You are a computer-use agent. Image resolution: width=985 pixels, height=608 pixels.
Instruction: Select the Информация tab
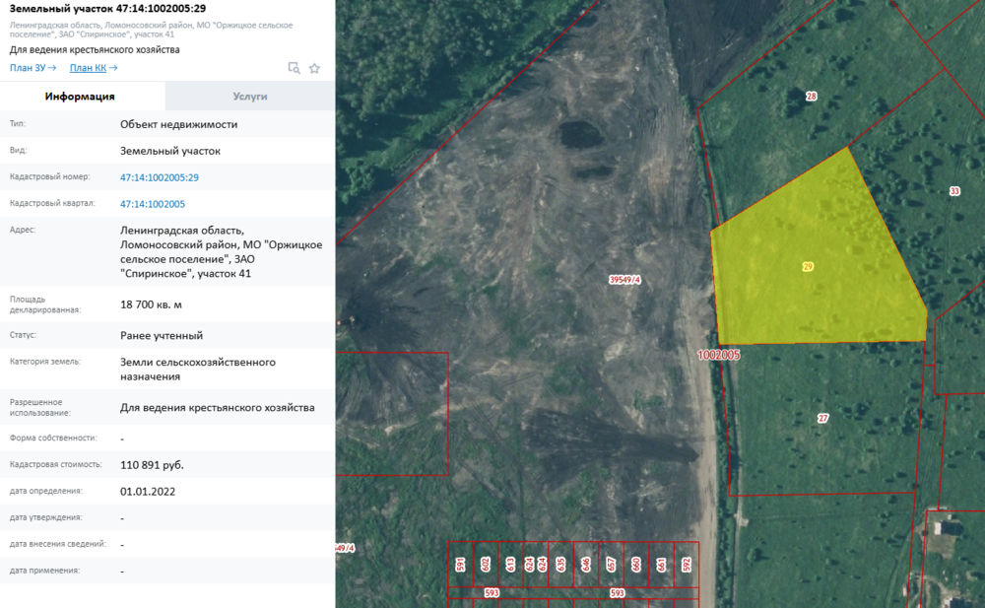[80, 97]
